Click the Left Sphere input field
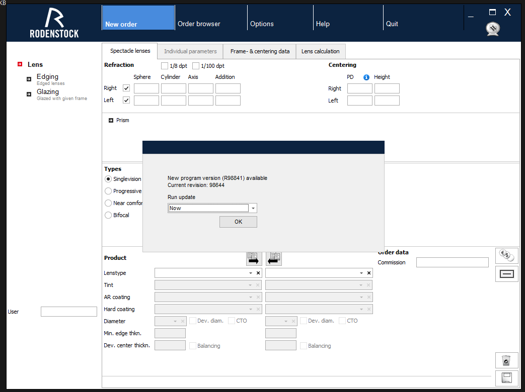 pos(146,100)
